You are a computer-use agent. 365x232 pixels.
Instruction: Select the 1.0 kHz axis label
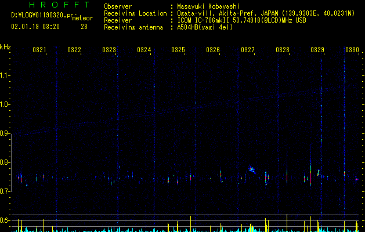pyautogui.click(x=4, y=104)
